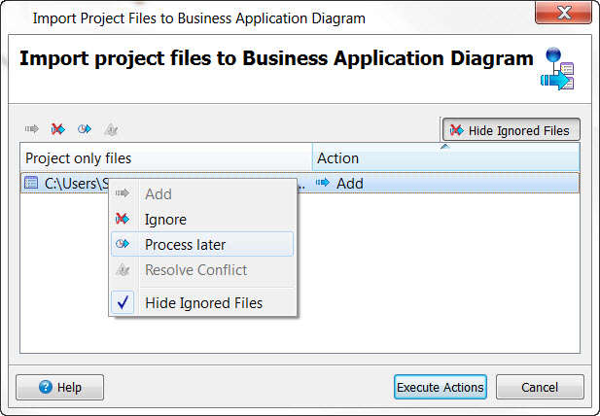Choose Ignore from the context menu
The height and width of the screenshot is (416, 600).
[x=165, y=220]
